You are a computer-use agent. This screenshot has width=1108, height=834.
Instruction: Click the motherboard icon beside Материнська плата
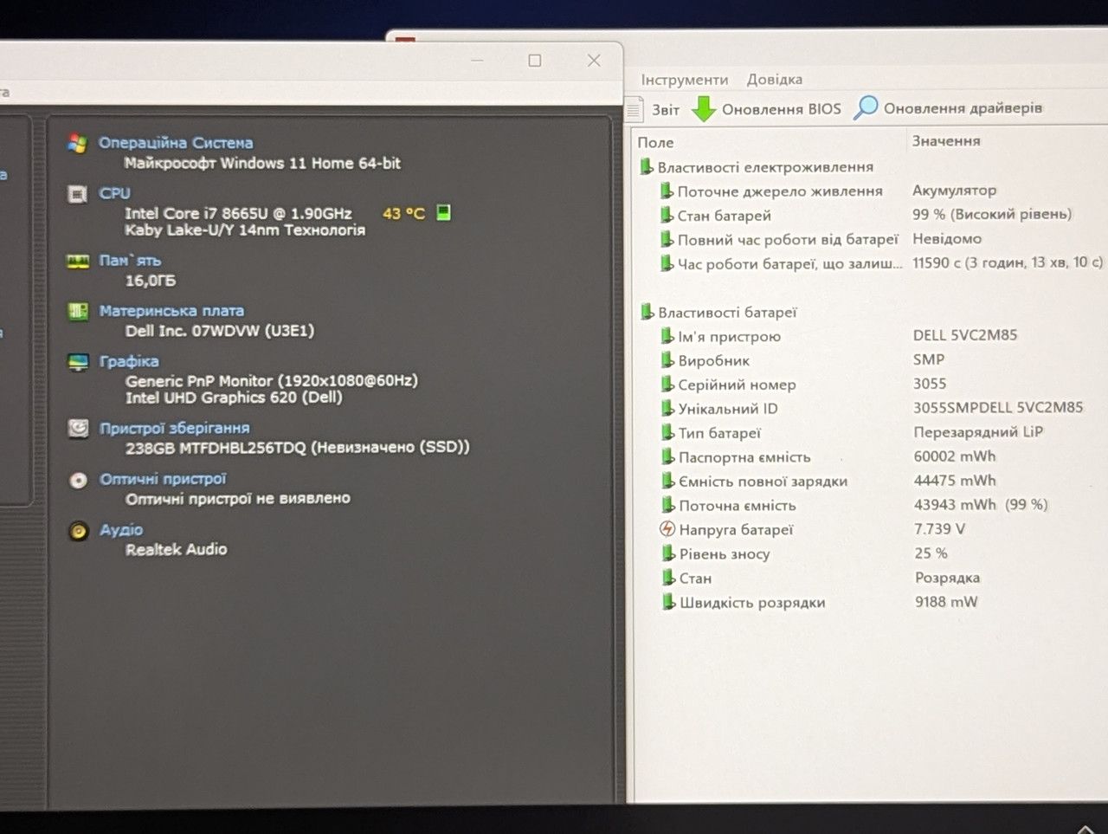tap(78, 311)
